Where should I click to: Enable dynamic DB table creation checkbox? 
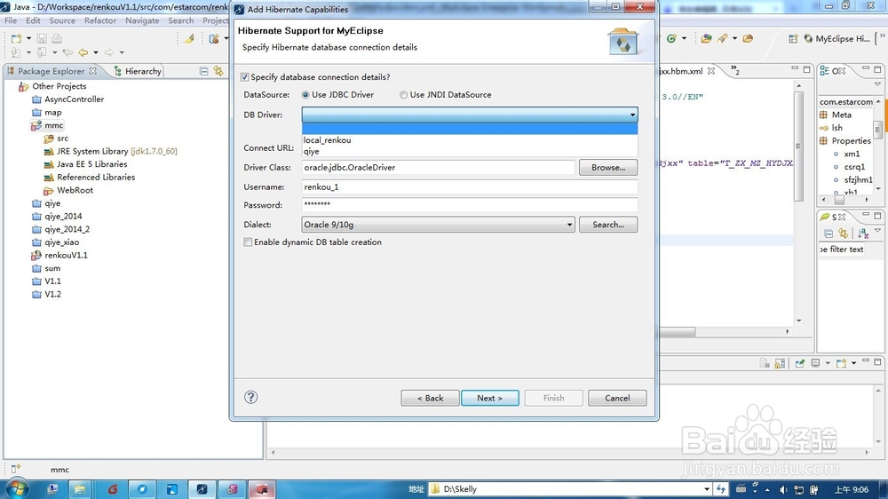click(x=248, y=242)
